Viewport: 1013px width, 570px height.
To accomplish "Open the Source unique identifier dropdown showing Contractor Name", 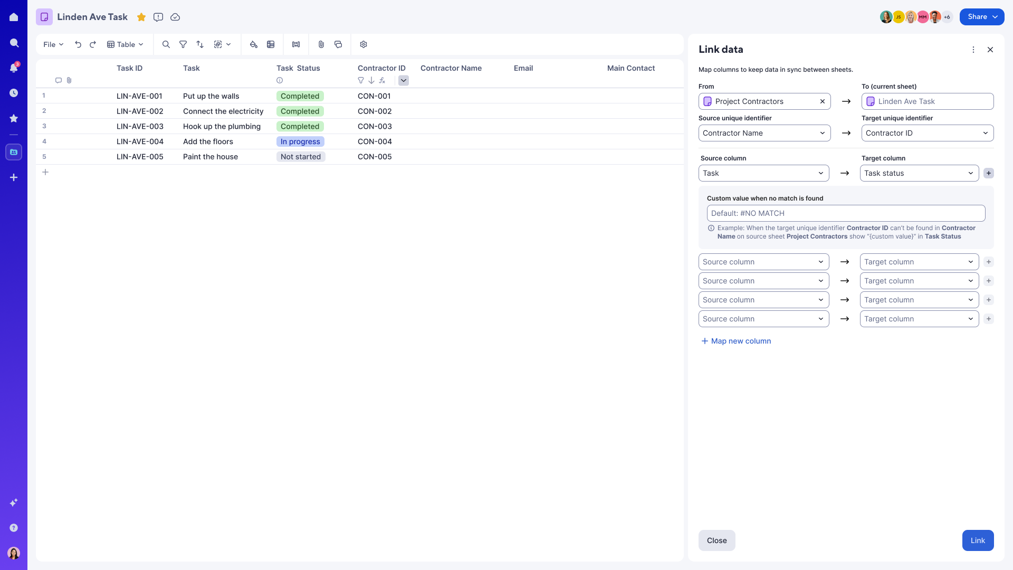I will (x=764, y=133).
